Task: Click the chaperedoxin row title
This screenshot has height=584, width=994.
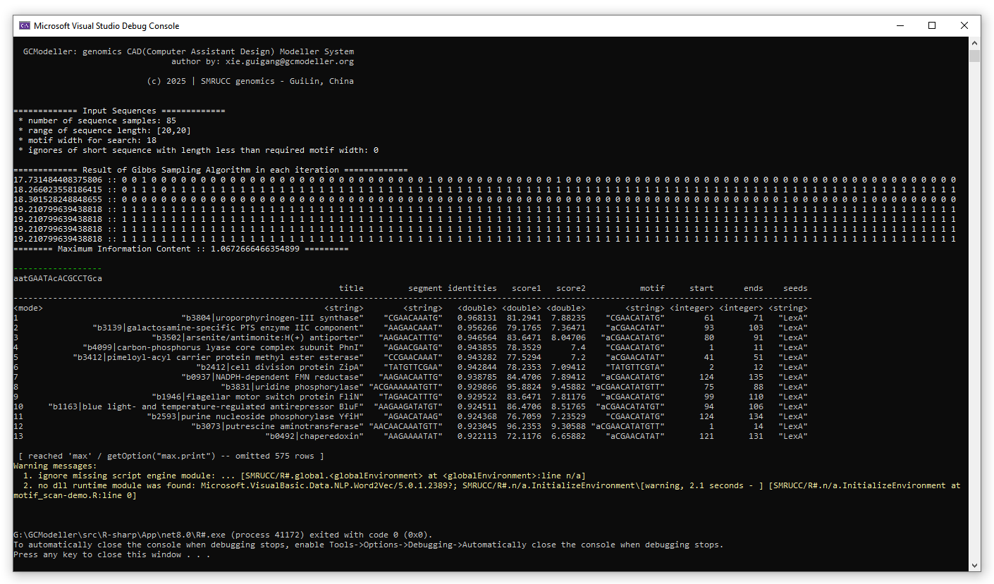Action: (314, 436)
